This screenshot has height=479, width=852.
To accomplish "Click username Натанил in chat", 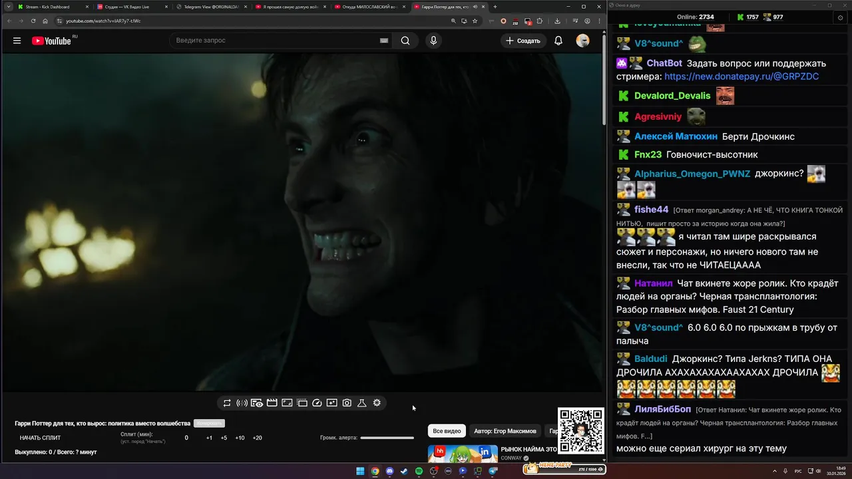I will (654, 283).
